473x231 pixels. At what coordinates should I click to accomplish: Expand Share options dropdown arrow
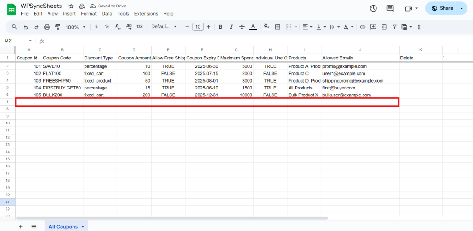(x=462, y=8)
